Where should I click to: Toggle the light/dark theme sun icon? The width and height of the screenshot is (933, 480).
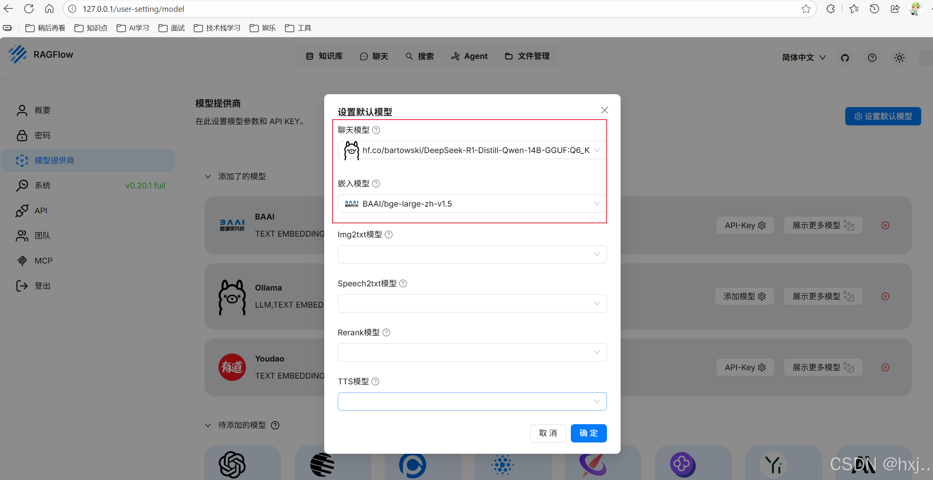pyautogui.click(x=900, y=58)
